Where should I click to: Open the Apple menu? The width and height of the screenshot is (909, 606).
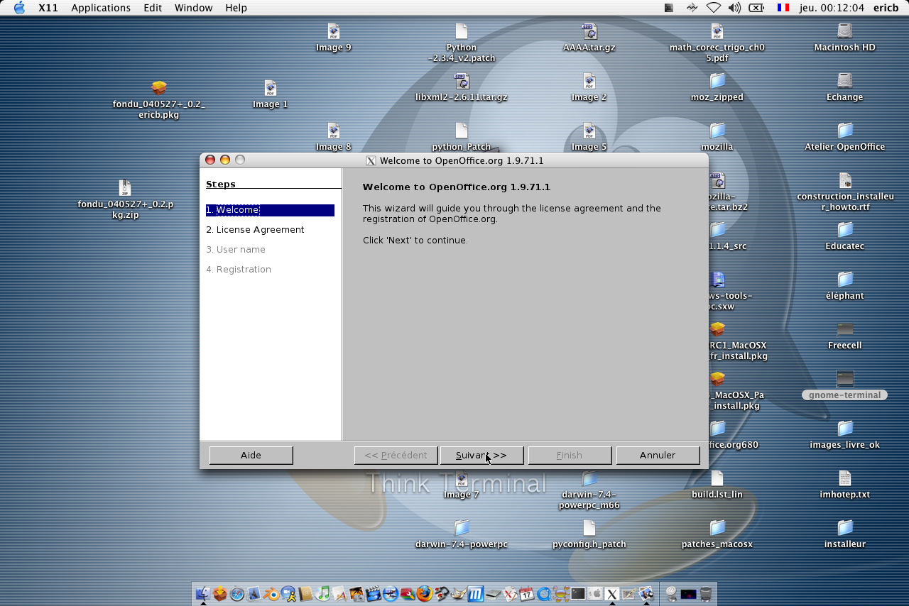(19, 8)
